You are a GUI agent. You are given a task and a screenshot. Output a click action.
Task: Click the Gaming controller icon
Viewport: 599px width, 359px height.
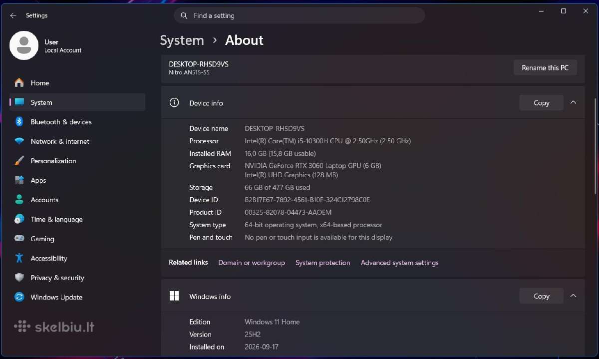click(19, 239)
